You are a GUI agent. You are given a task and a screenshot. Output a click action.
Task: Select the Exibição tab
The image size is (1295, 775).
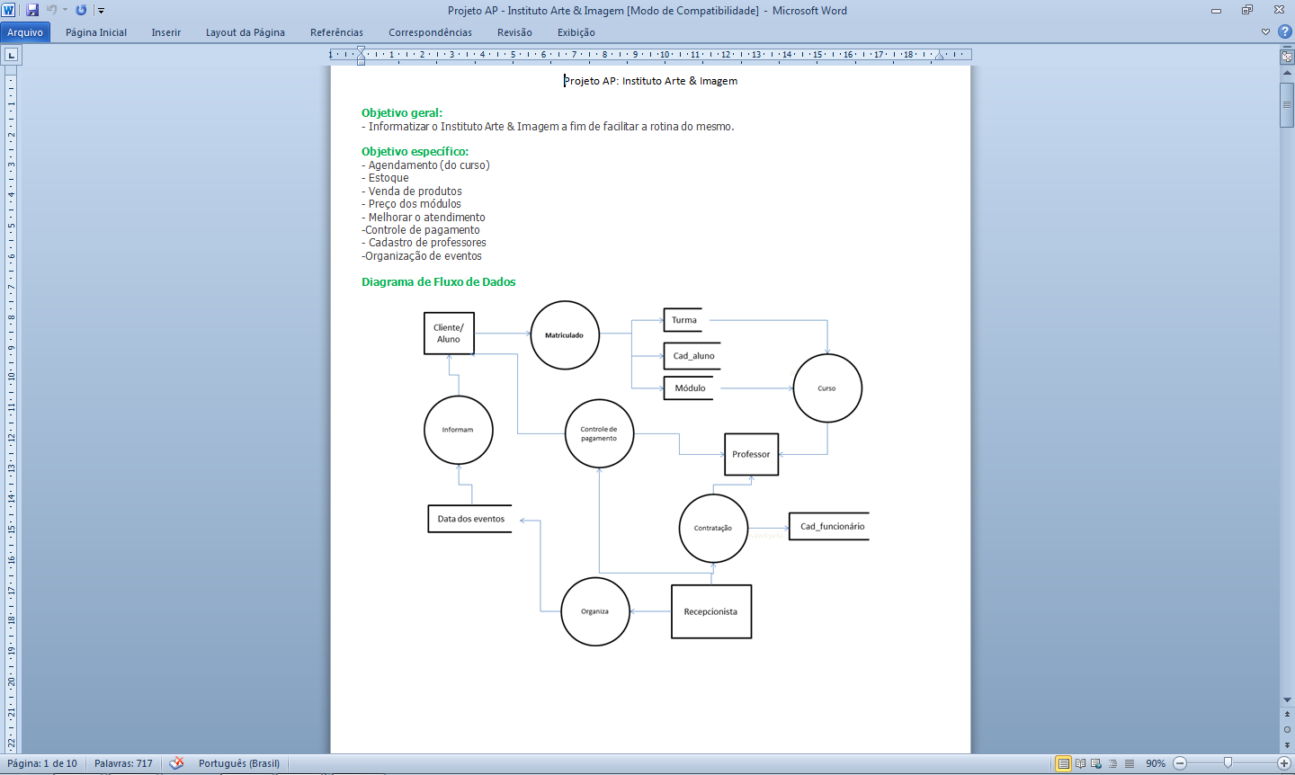[576, 32]
